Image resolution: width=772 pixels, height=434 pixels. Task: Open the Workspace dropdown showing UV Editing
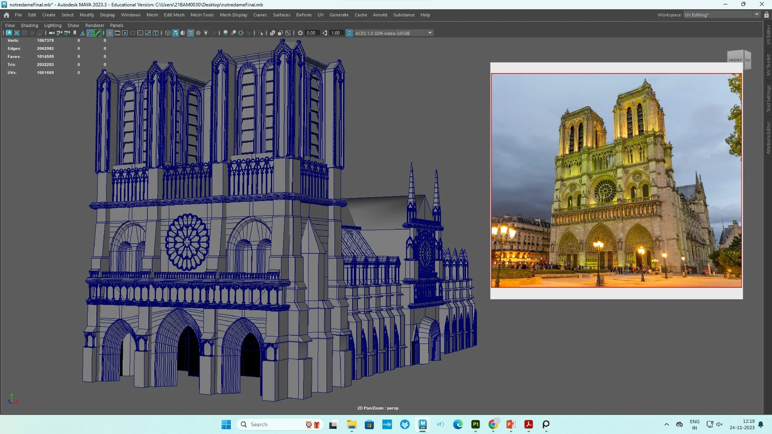[756, 14]
